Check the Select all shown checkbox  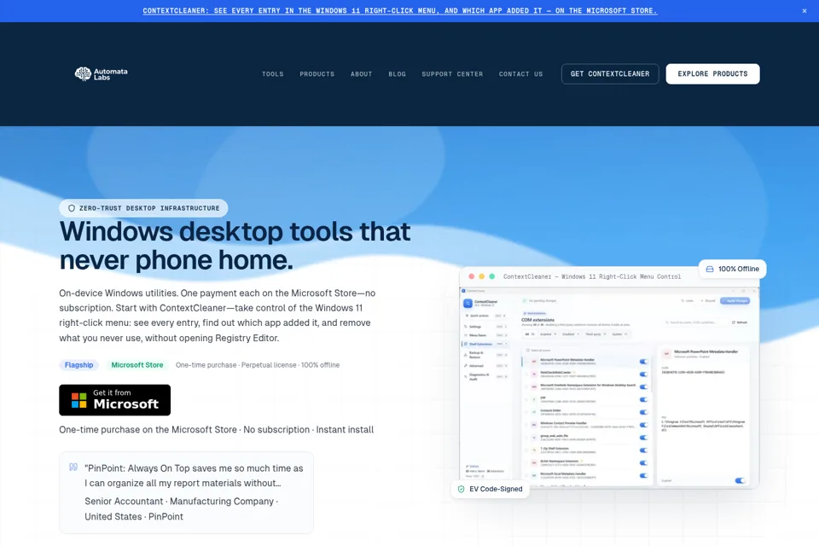527,351
